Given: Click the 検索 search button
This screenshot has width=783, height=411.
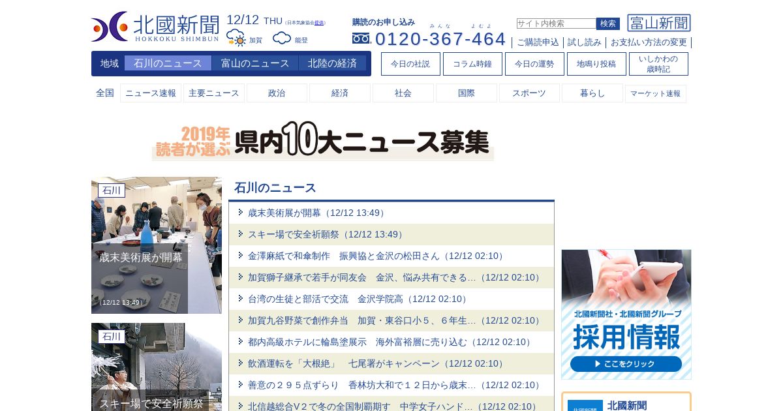Looking at the screenshot, I should point(608,23).
